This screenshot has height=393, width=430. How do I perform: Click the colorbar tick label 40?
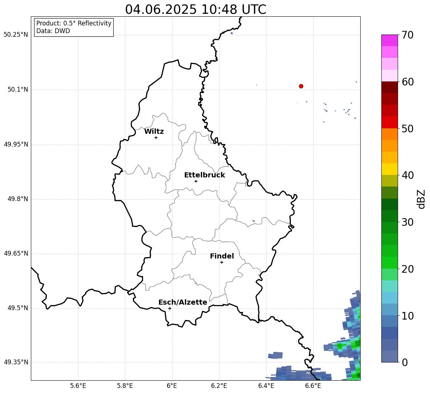pos(407,175)
